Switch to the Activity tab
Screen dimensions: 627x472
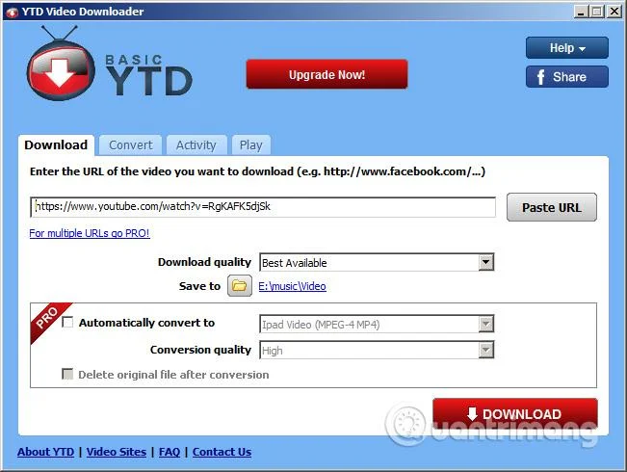[196, 144]
